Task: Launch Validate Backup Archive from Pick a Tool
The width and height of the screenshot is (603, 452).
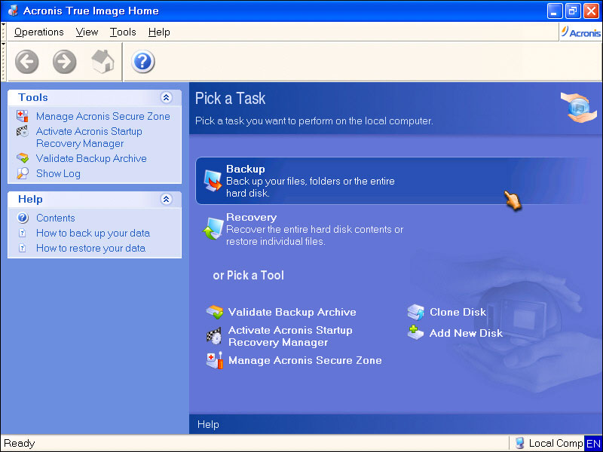Action: pos(292,312)
